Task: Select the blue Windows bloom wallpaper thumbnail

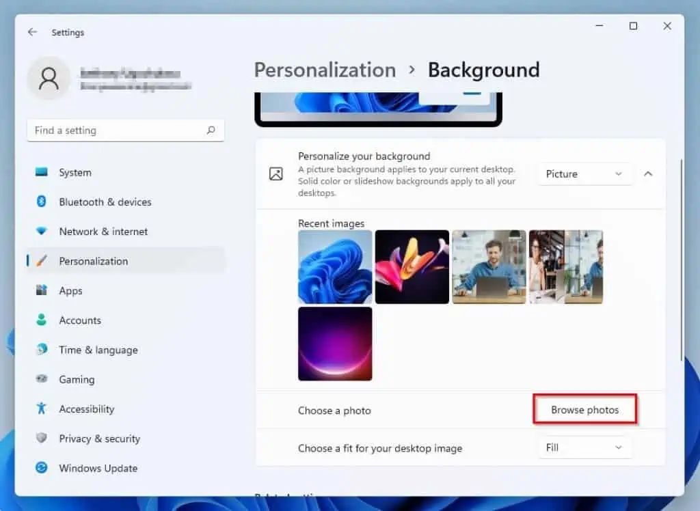Action: point(335,266)
